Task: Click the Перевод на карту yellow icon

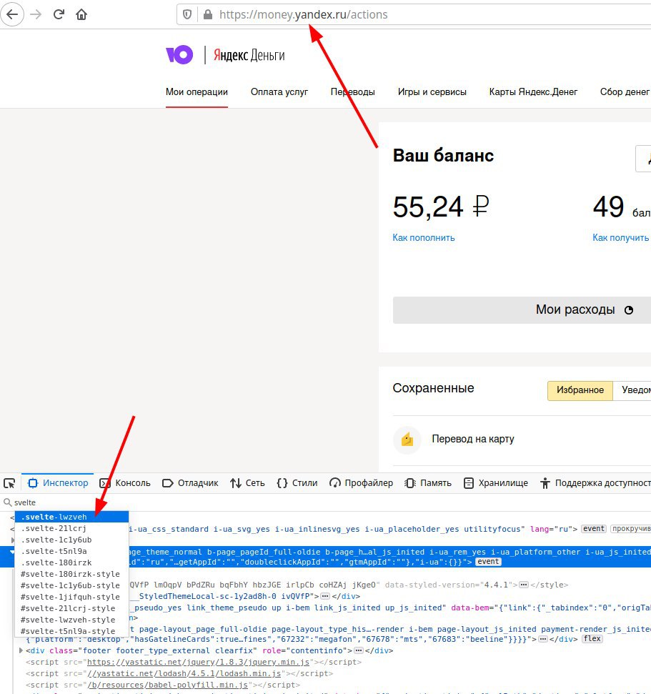Action: [407, 440]
